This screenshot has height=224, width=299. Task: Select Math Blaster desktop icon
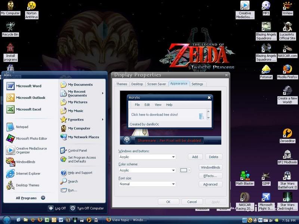coord(245,178)
